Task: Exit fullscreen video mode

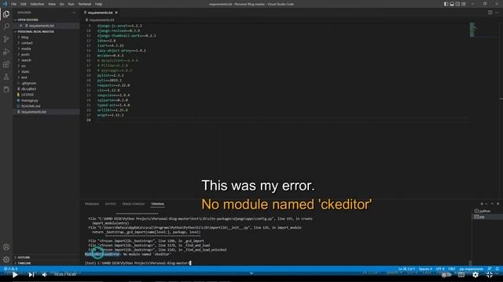Action: point(490,274)
